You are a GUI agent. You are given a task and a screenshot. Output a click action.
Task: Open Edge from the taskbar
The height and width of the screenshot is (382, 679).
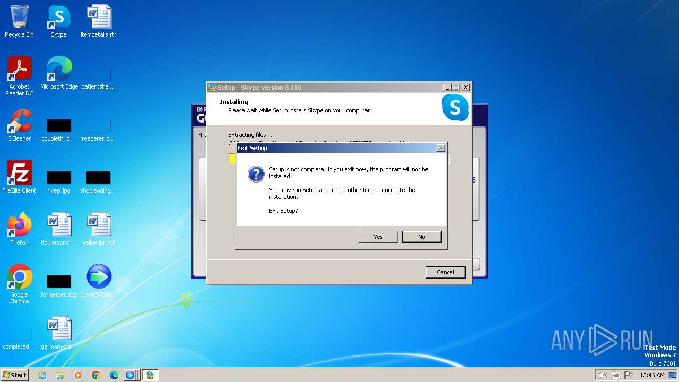[x=114, y=375]
